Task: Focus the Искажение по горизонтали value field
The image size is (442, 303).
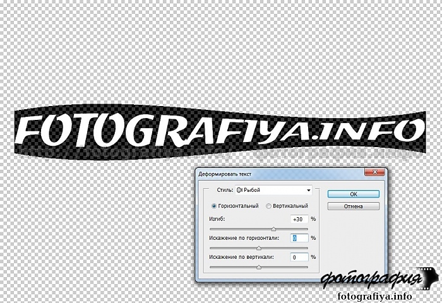Action: coord(299,238)
